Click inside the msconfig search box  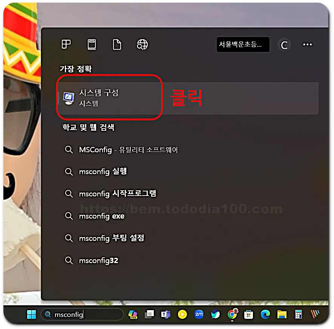tap(83, 314)
